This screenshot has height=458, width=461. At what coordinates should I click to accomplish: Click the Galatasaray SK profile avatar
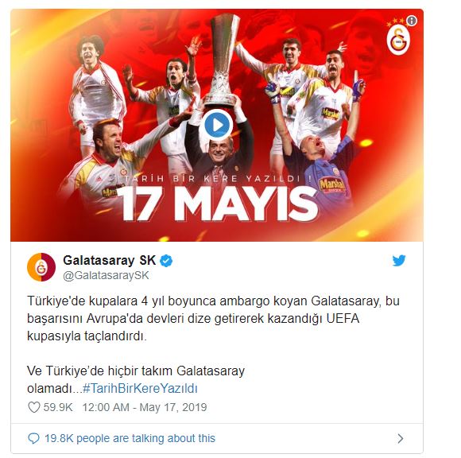[41, 267]
